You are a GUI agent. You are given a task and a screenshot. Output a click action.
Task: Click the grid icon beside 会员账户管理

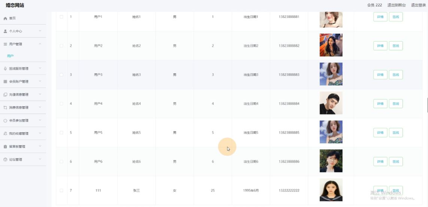pyautogui.click(x=5, y=82)
